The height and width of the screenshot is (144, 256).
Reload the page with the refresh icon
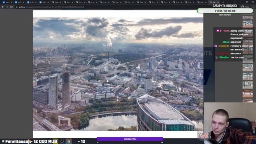12,7
